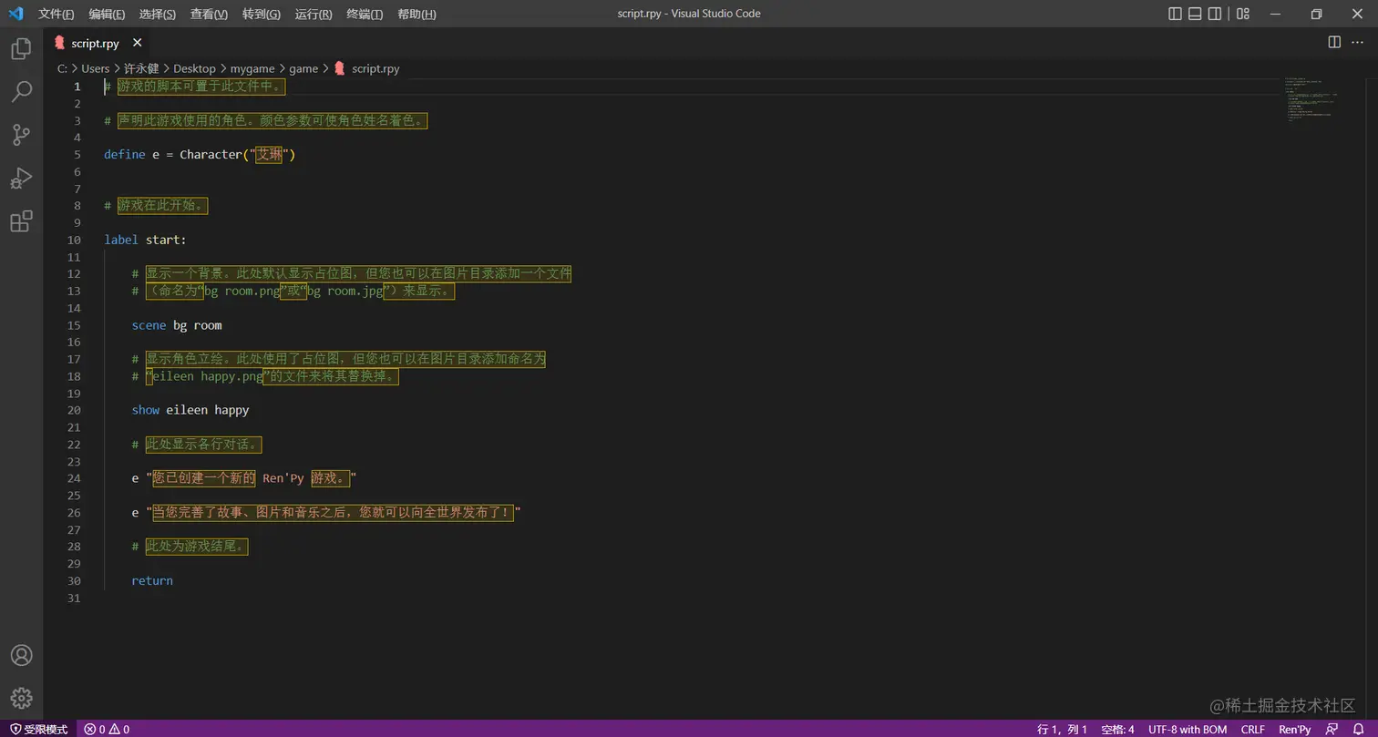The width and height of the screenshot is (1378, 737).
Task: Close the script.rpy tab
Action: (x=137, y=43)
